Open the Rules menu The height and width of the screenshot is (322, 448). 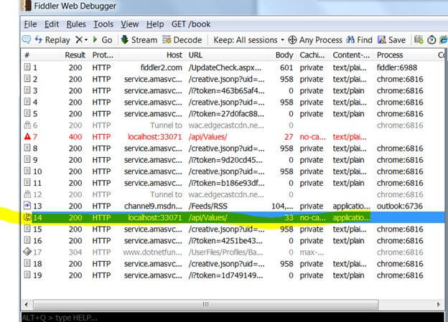pos(76,24)
